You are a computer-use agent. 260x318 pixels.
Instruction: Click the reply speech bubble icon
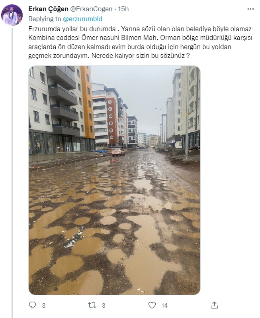(x=33, y=305)
